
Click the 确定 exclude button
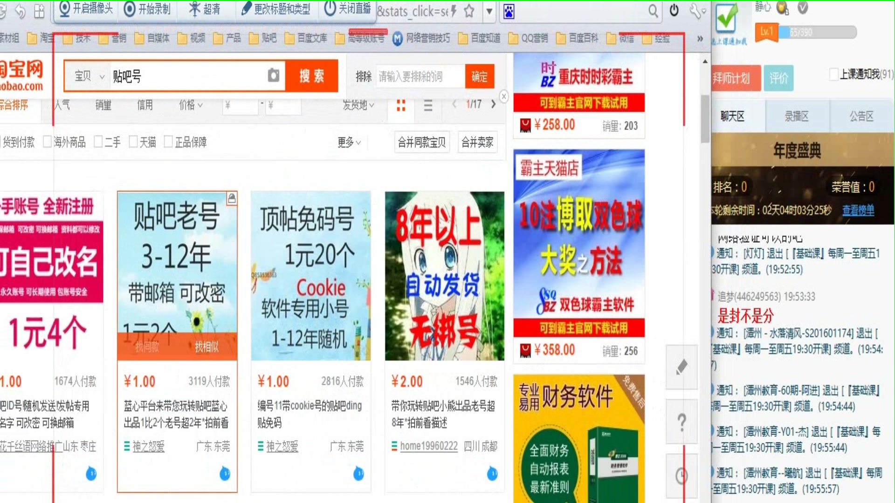coord(479,76)
